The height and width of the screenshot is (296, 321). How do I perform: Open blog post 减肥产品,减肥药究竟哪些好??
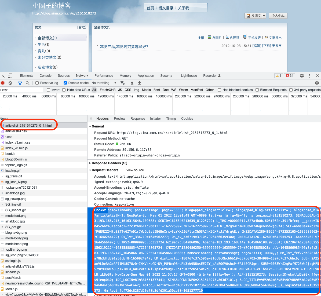click(124, 47)
